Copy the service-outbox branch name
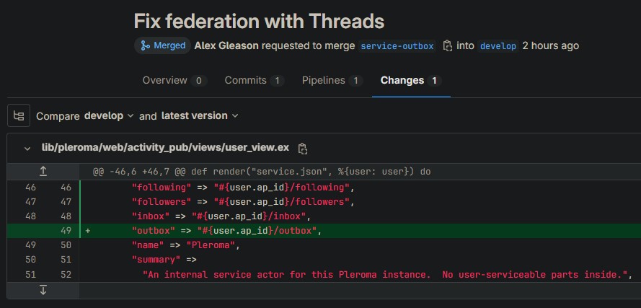 (447, 46)
